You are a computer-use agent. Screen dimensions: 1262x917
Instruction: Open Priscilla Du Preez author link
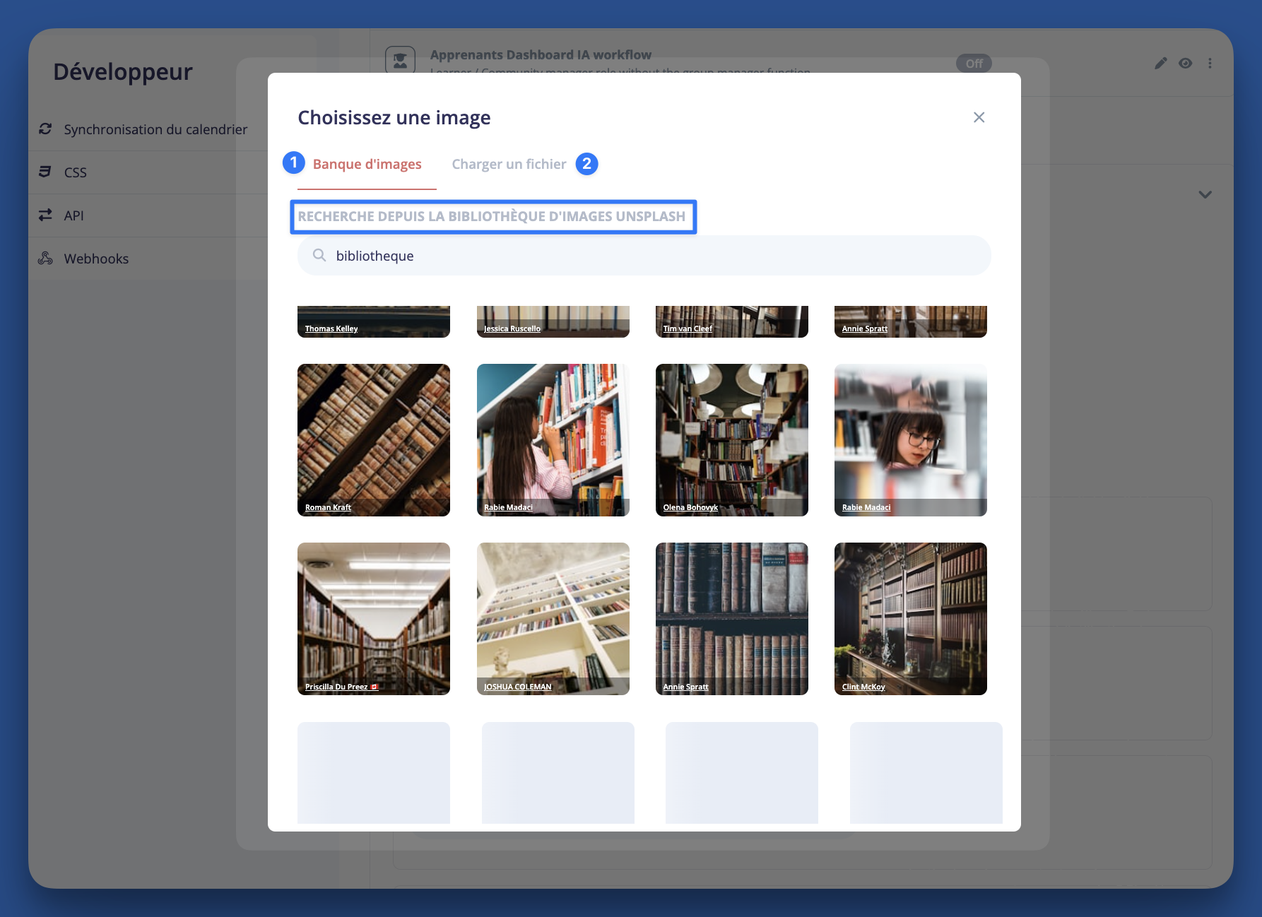tap(341, 687)
